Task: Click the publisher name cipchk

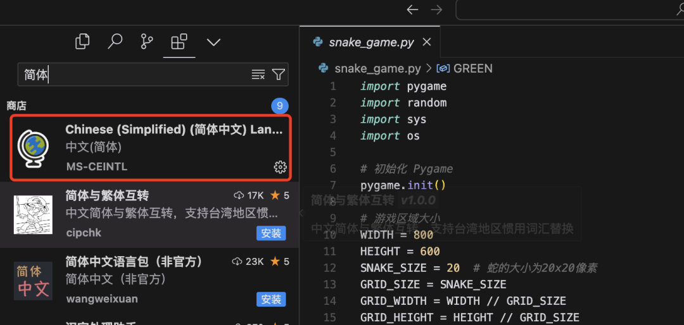Action: coord(84,233)
